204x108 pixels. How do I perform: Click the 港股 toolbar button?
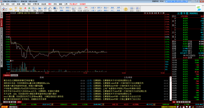tap(112, 8)
